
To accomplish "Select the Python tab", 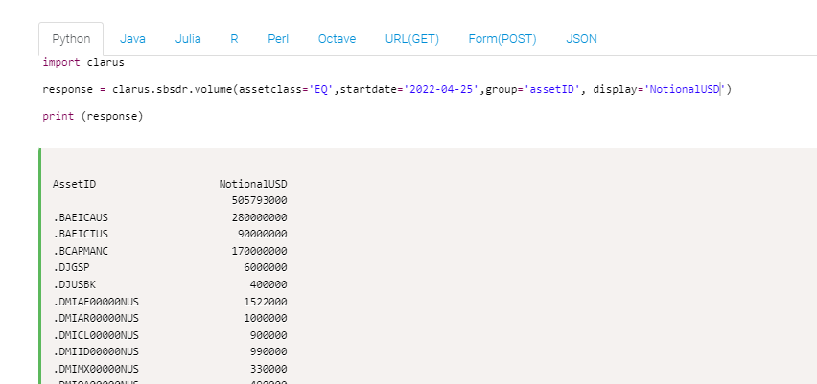I will [x=71, y=39].
